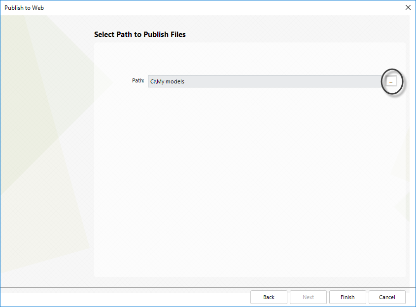This screenshot has width=416, height=307.
Task: Close the Publish to Web dialog
Action: 408,7
